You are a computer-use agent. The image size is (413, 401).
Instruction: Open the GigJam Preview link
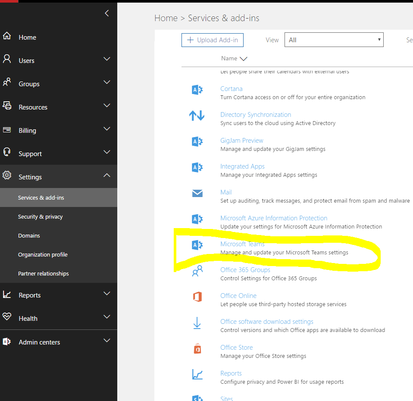click(x=241, y=141)
